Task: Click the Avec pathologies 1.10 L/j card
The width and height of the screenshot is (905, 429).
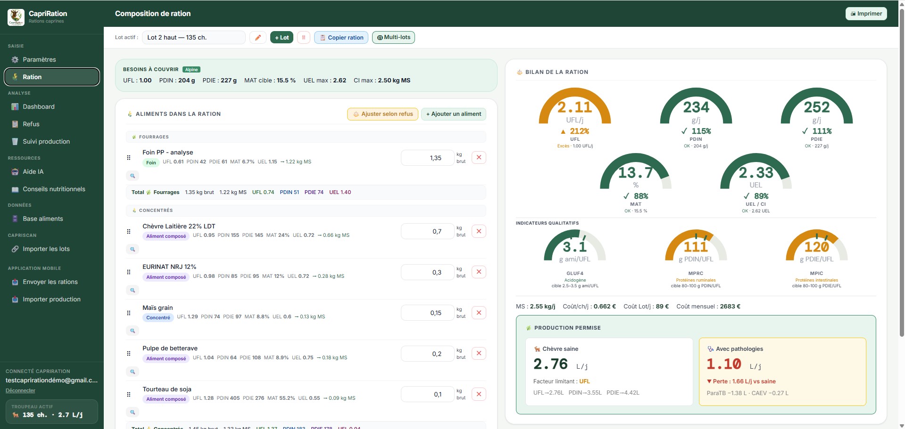Action: 782,372
